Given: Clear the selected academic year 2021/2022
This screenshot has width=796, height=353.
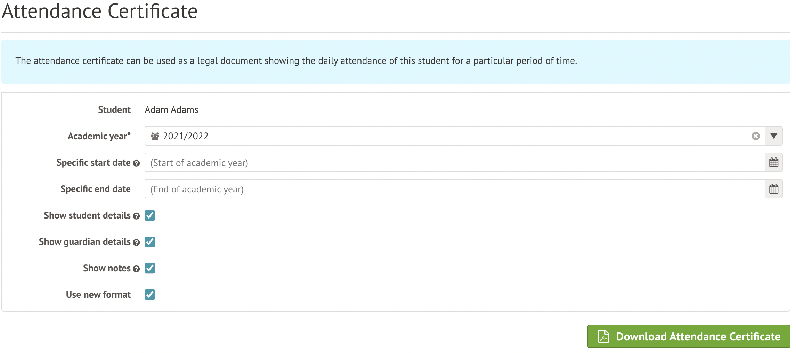Looking at the screenshot, I should point(755,136).
